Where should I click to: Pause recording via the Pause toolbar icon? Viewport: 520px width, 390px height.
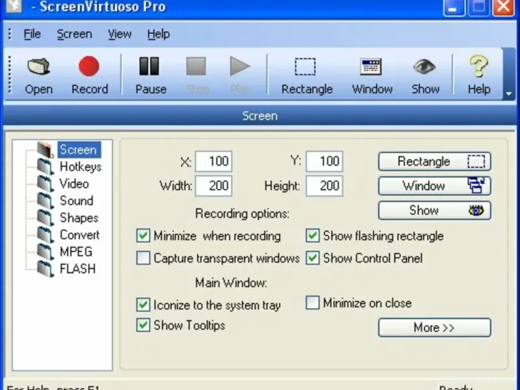[149, 66]
